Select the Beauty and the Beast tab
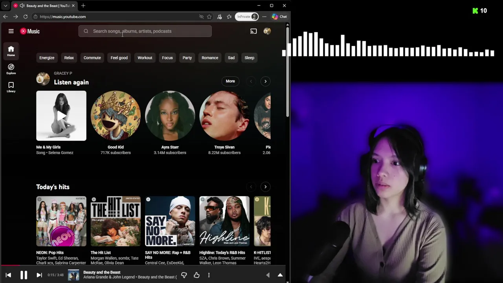503x283 pixels. [44, 6]
